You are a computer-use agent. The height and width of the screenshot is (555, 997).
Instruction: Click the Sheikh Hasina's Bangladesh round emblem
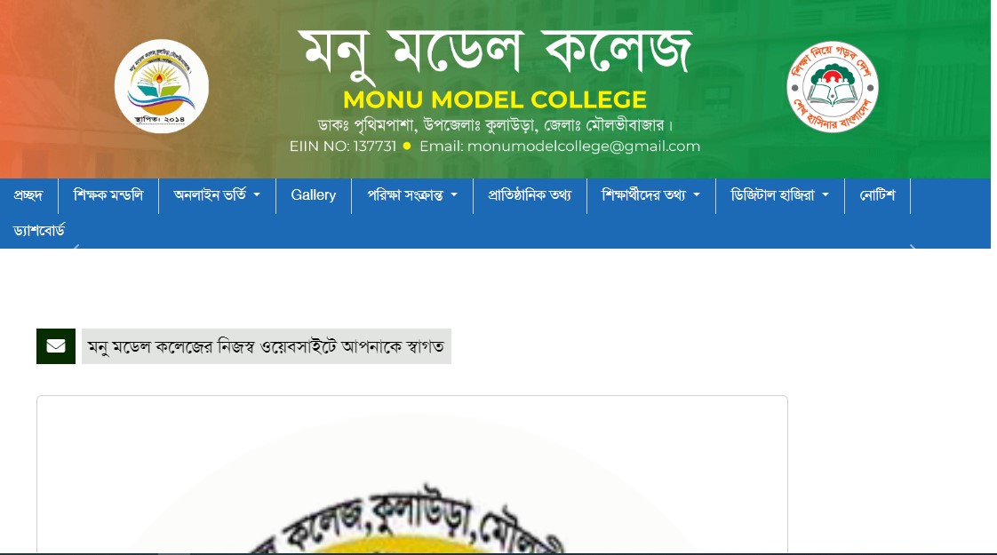[x=833, y=87]
